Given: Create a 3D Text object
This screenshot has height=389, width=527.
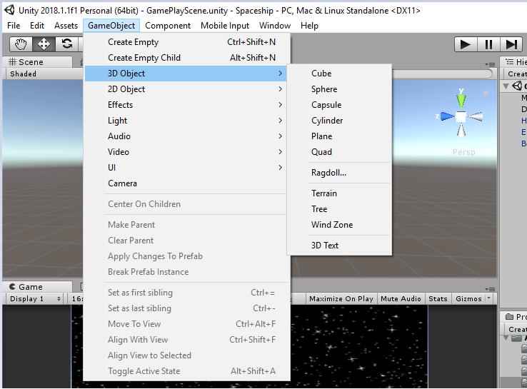Looking at the screenshot, I should coord(339,246).
